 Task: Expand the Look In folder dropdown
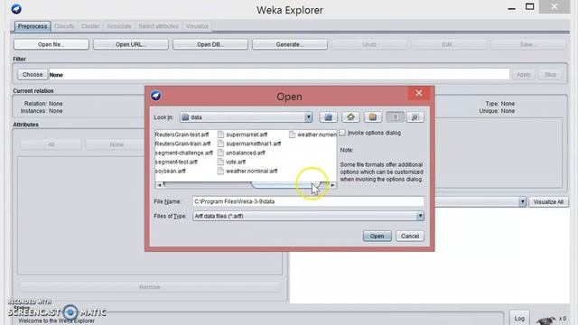[x=308, y=117]
